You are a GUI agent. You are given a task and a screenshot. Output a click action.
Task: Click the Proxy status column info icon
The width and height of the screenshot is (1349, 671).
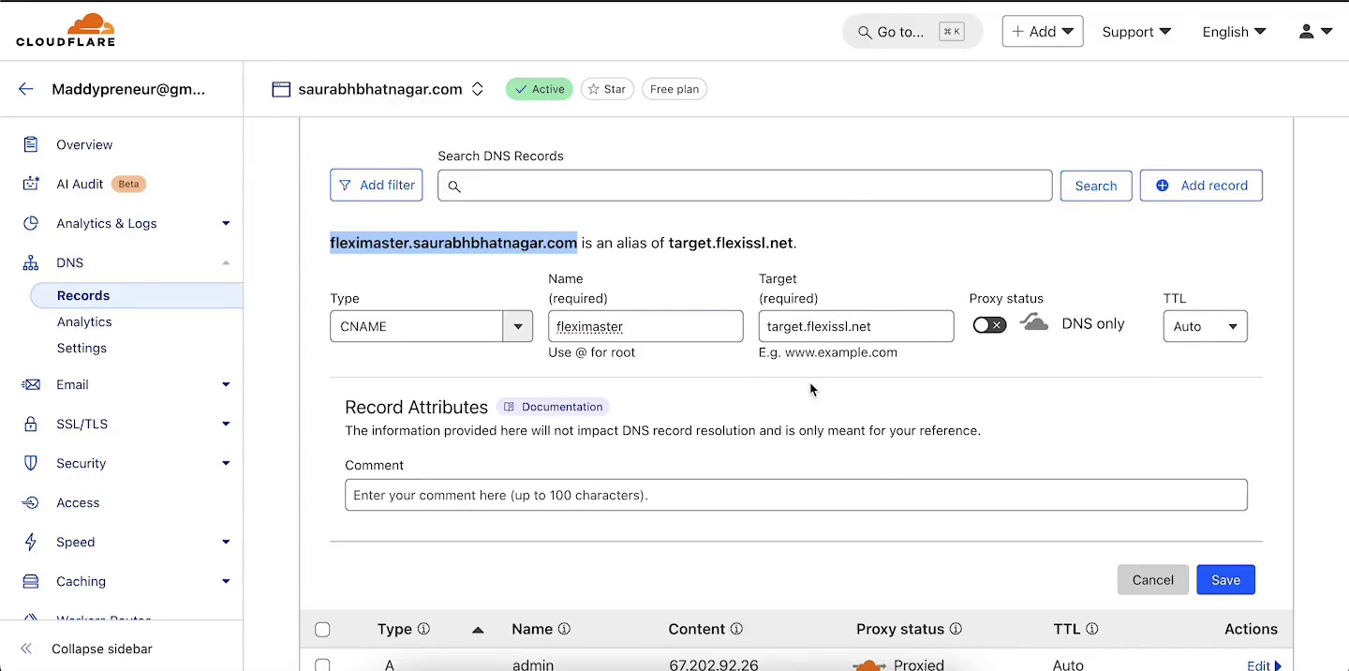(x=956, y=630)
